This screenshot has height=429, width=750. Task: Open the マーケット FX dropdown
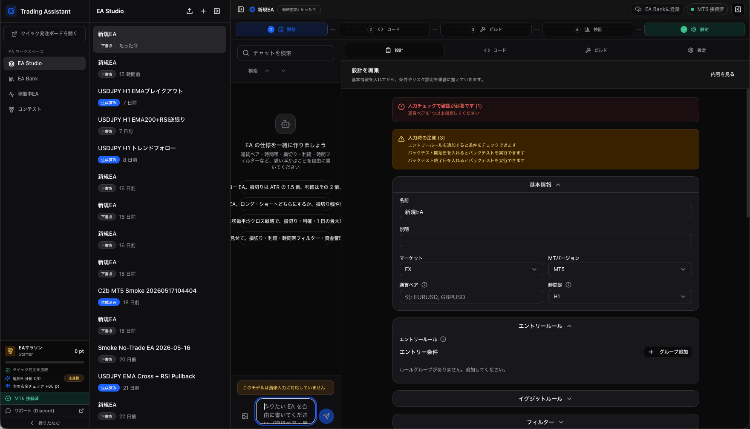471,269
